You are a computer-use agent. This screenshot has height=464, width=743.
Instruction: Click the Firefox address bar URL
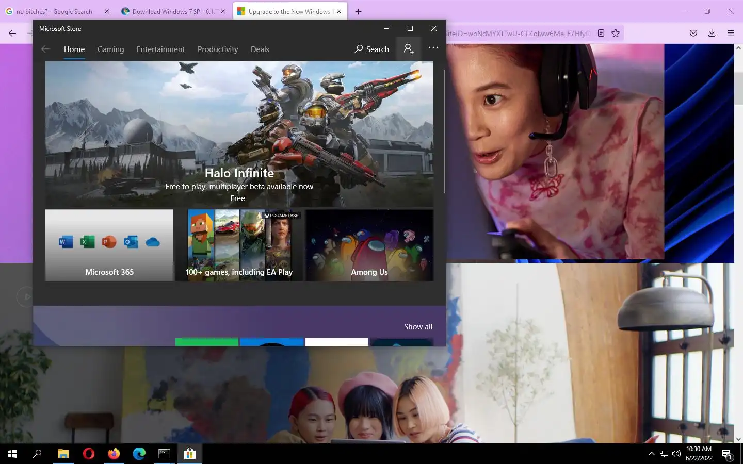(x=518, y=34)
